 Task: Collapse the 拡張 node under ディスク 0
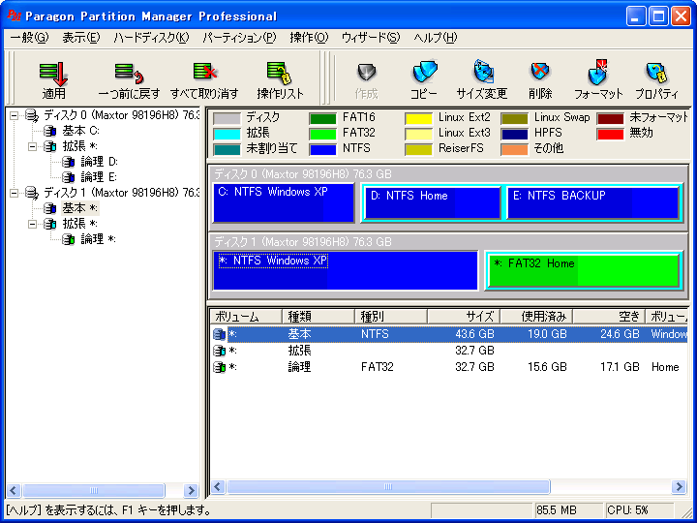coord(33,146)
